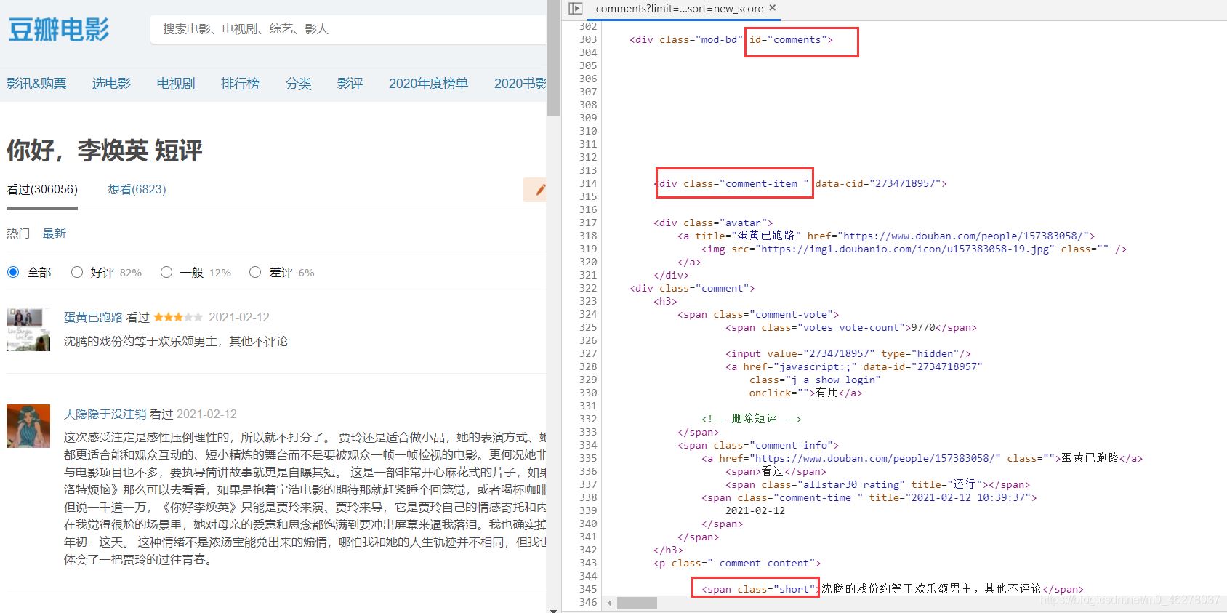Select the 全部 radio button
Viewport: 1227px width, 613px height.
[x=13, y=272]
